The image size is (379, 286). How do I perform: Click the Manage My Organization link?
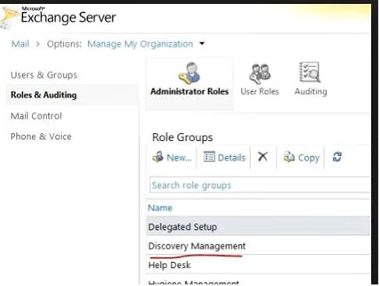click(x=140, y=44)
